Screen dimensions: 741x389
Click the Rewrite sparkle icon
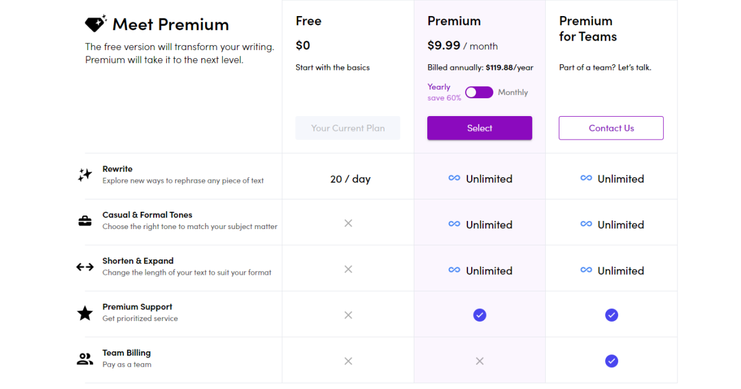85,175
